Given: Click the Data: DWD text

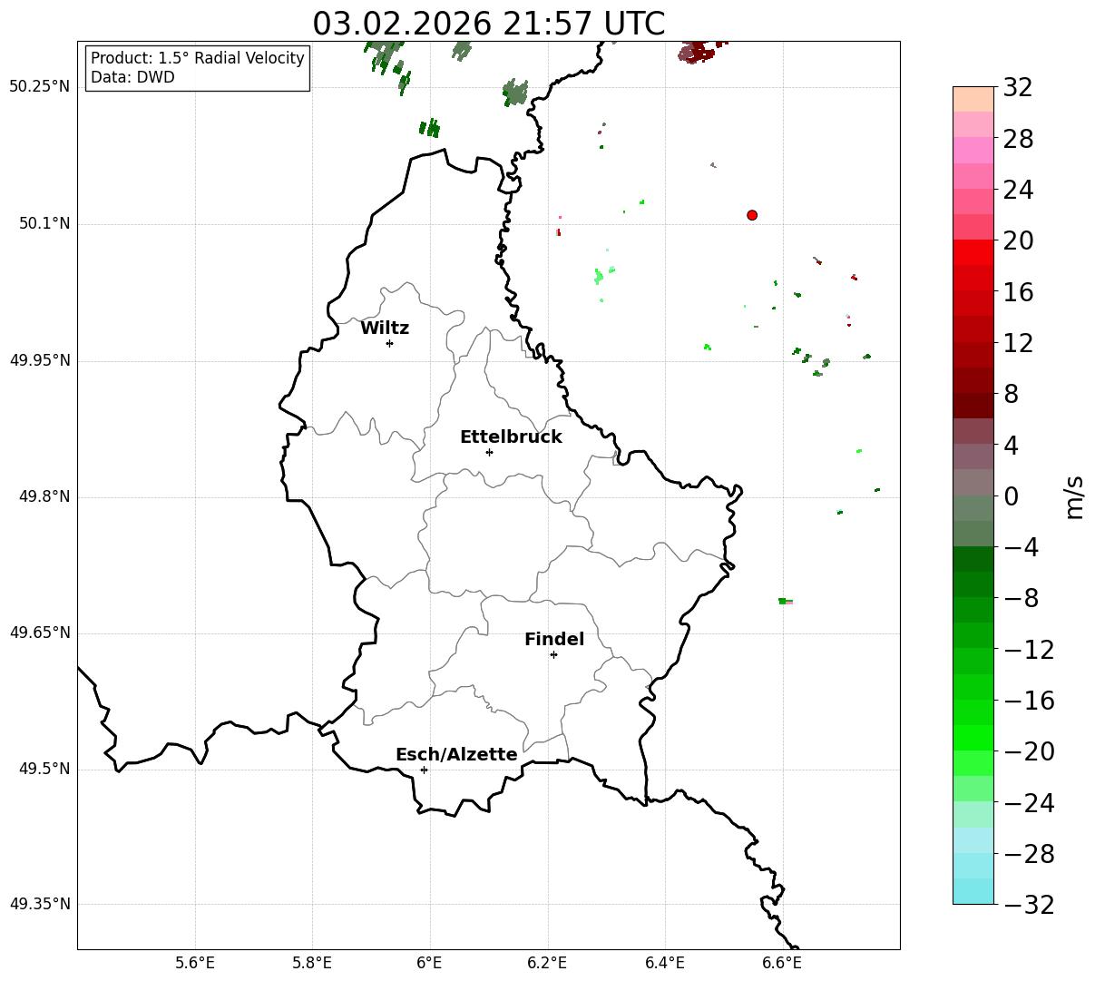Looking at the screenshot, I should click(x=132, y=77).
